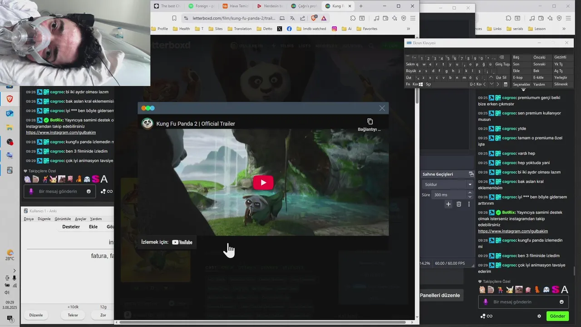Open the Dosya menu in Anki

(x=29, y=219)
